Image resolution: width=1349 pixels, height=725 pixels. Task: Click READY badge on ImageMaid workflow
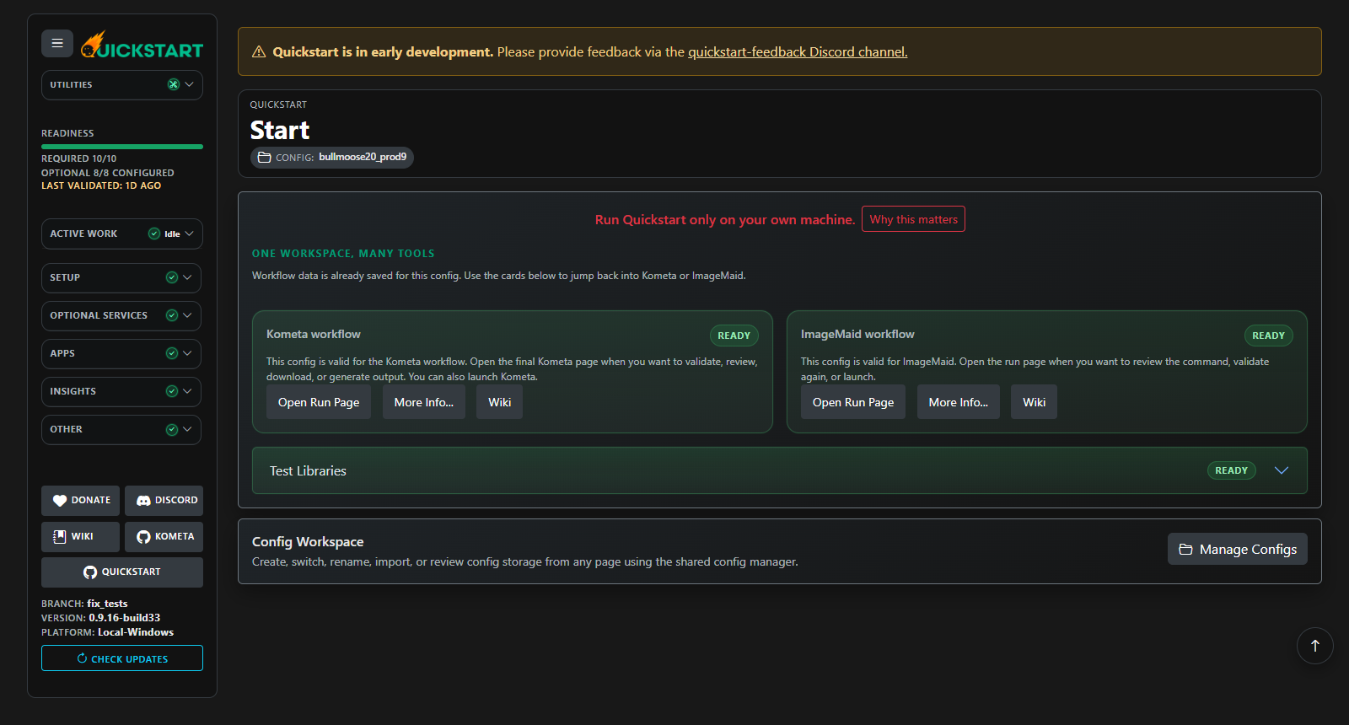(x=1269, y=336)
